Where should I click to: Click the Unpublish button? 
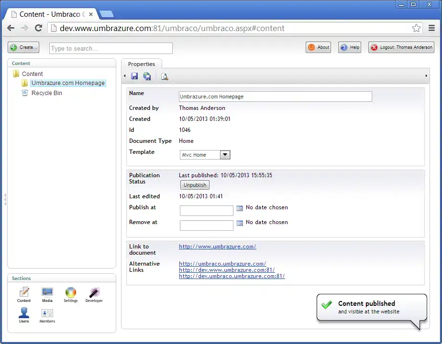click(195, 185)
